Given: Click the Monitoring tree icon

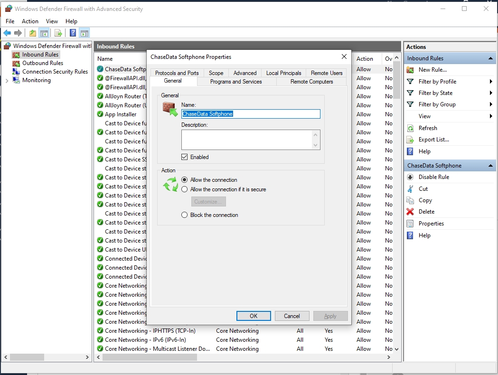Looking at the screenshot, I should (x=16, y=80).
